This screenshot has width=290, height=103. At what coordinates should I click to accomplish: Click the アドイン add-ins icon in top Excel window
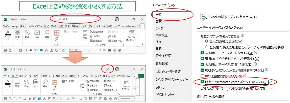[x=57, y=33]
